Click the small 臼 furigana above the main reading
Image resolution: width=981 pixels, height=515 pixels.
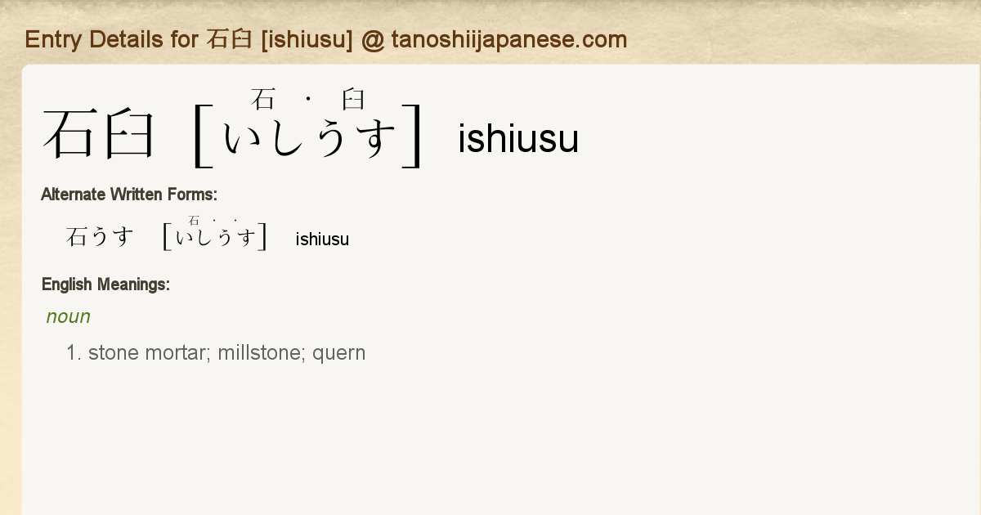point(353,100)
